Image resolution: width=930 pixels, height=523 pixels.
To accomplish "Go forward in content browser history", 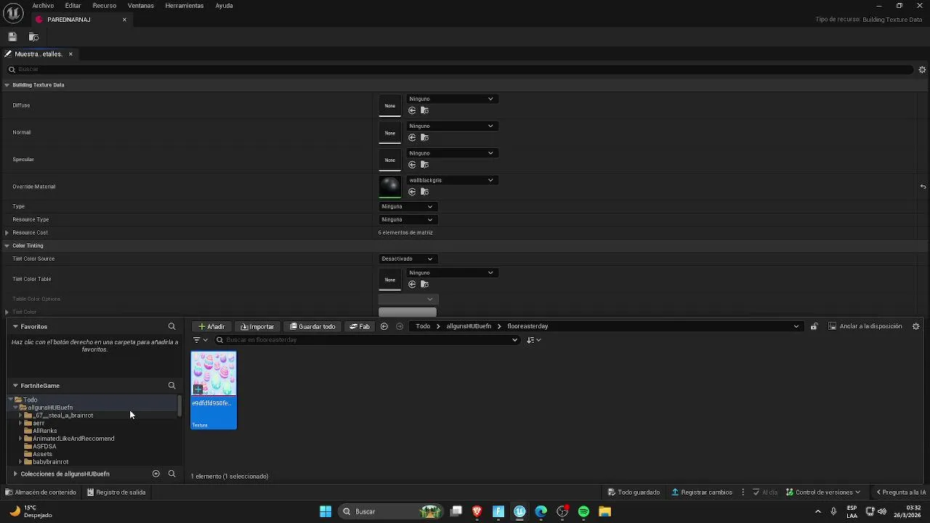I will (400, 326).
